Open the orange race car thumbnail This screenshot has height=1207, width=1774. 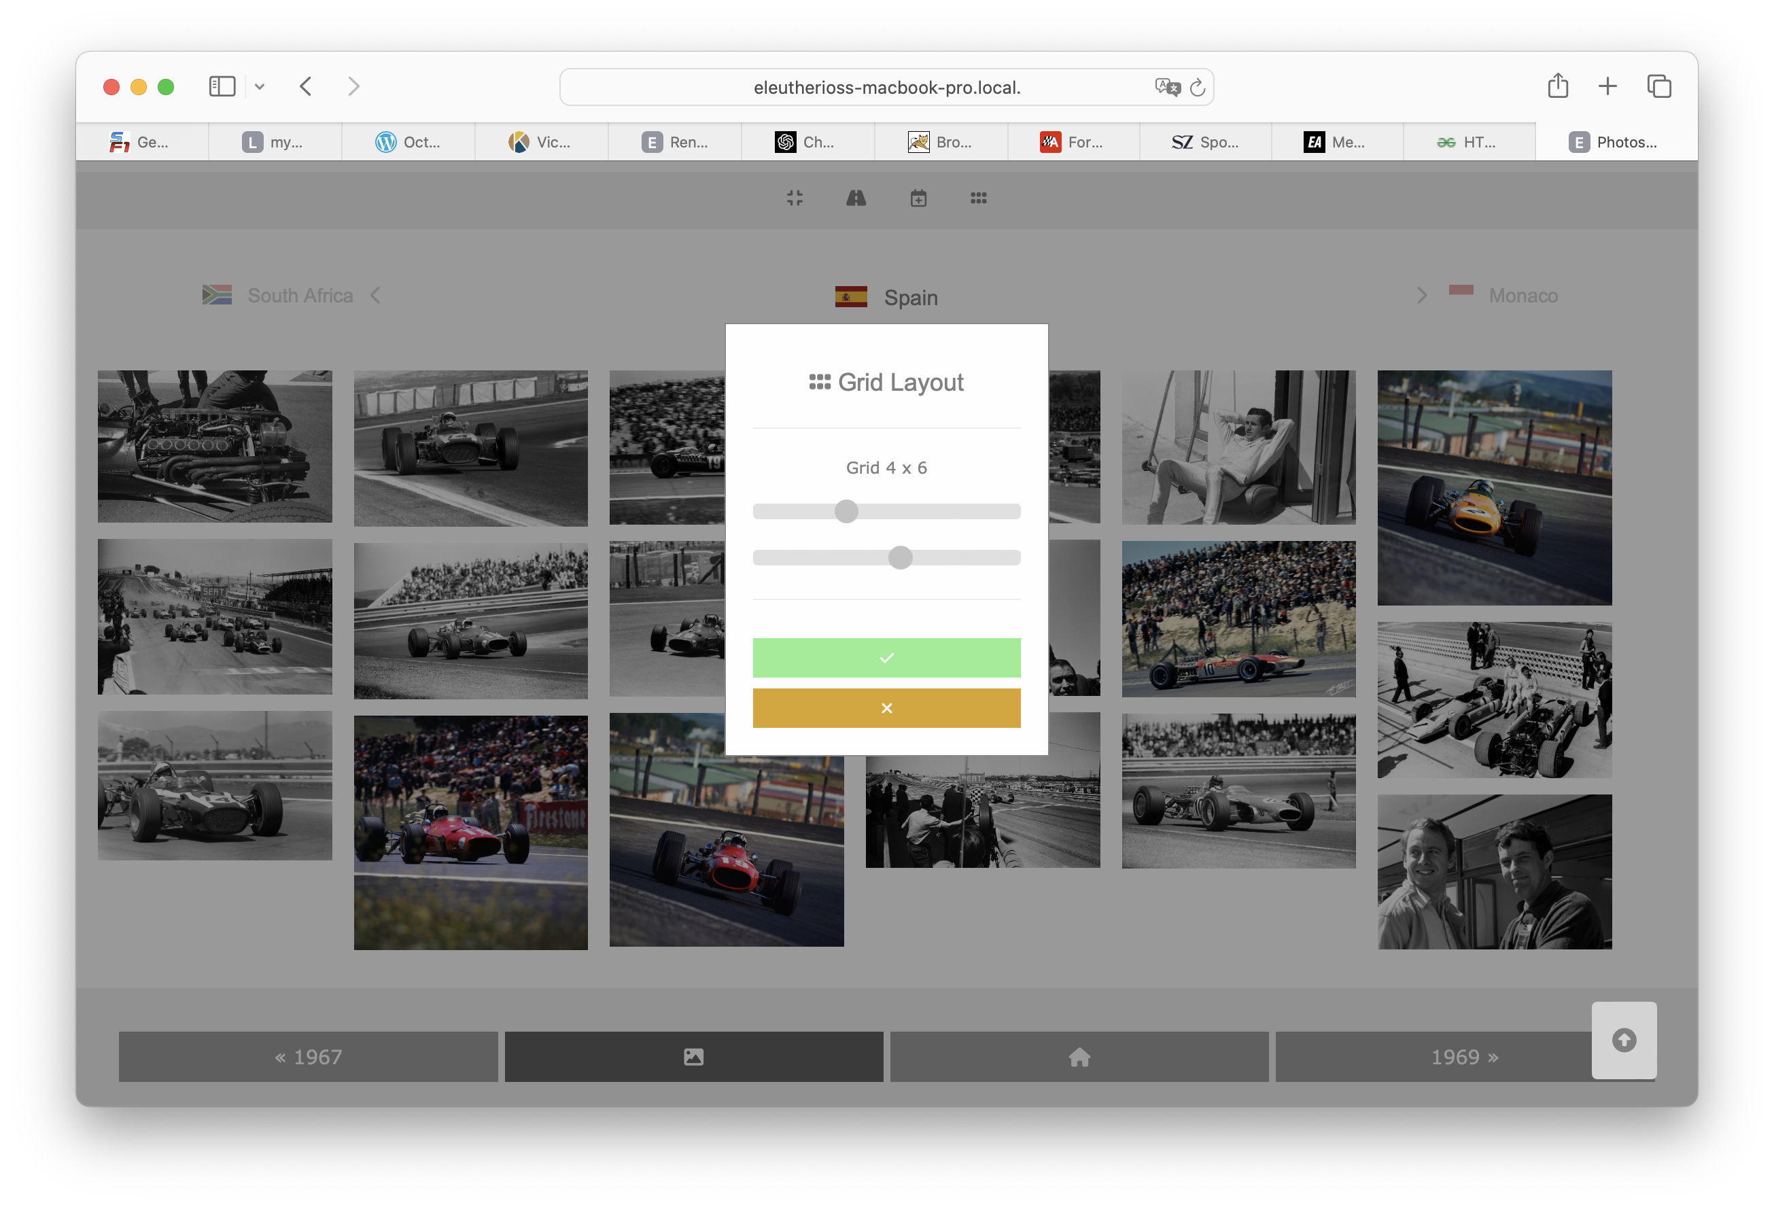[1494, 488]
